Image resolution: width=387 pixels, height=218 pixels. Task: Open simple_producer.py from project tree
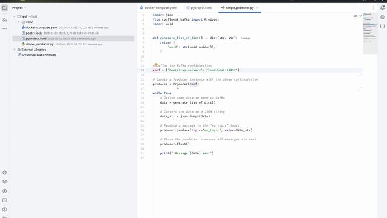(x=39, y=44)
